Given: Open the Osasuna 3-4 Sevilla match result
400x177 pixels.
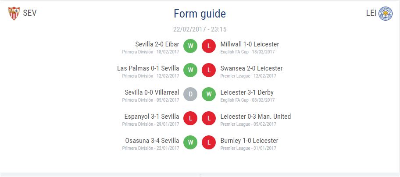Looking at the screenshot, I should click(x=152, y=141).
